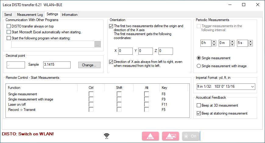Open the Information tab

click(x=70, y=15)
